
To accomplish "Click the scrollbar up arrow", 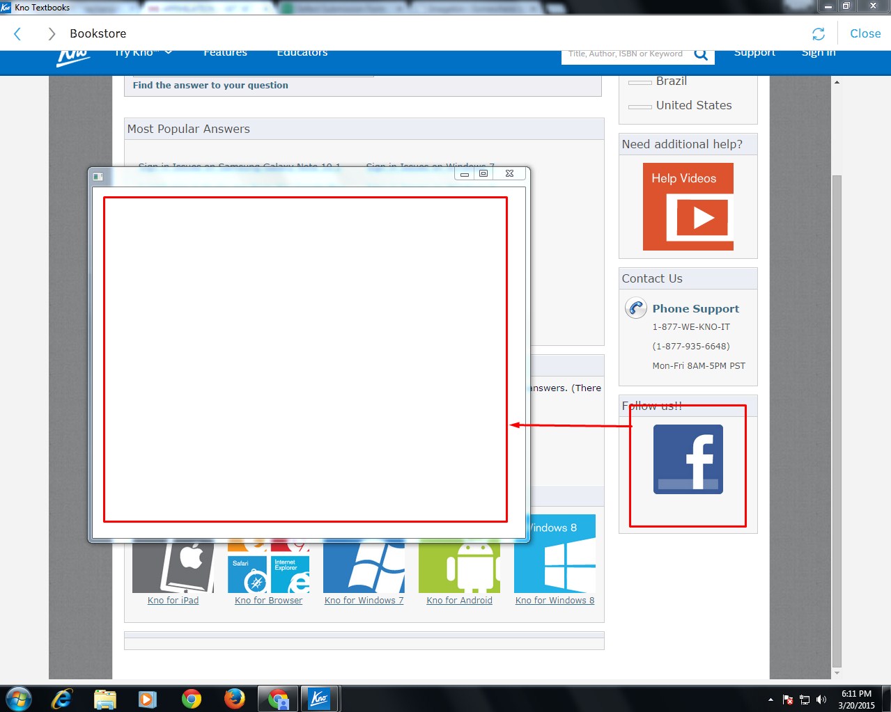I will (x=837, y=82).
